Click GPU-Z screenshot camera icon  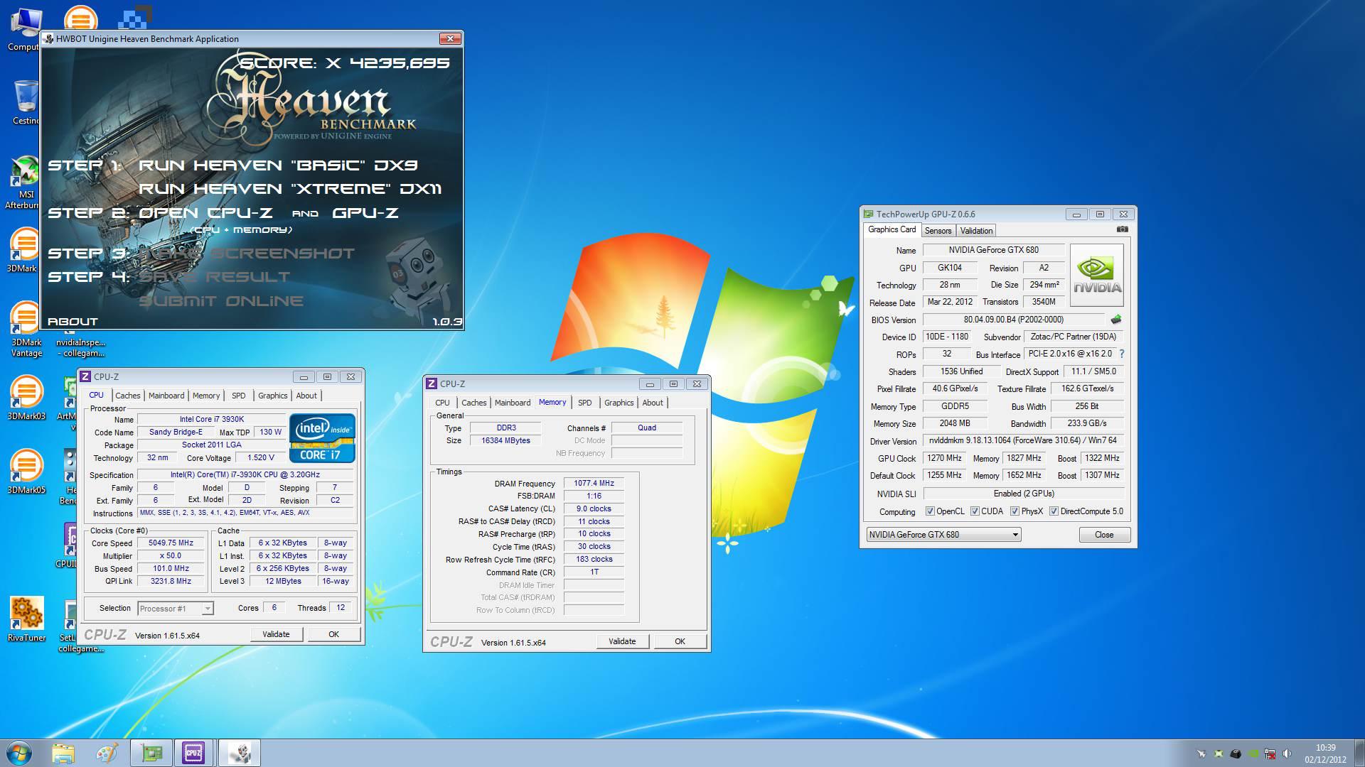point(1122,229)
